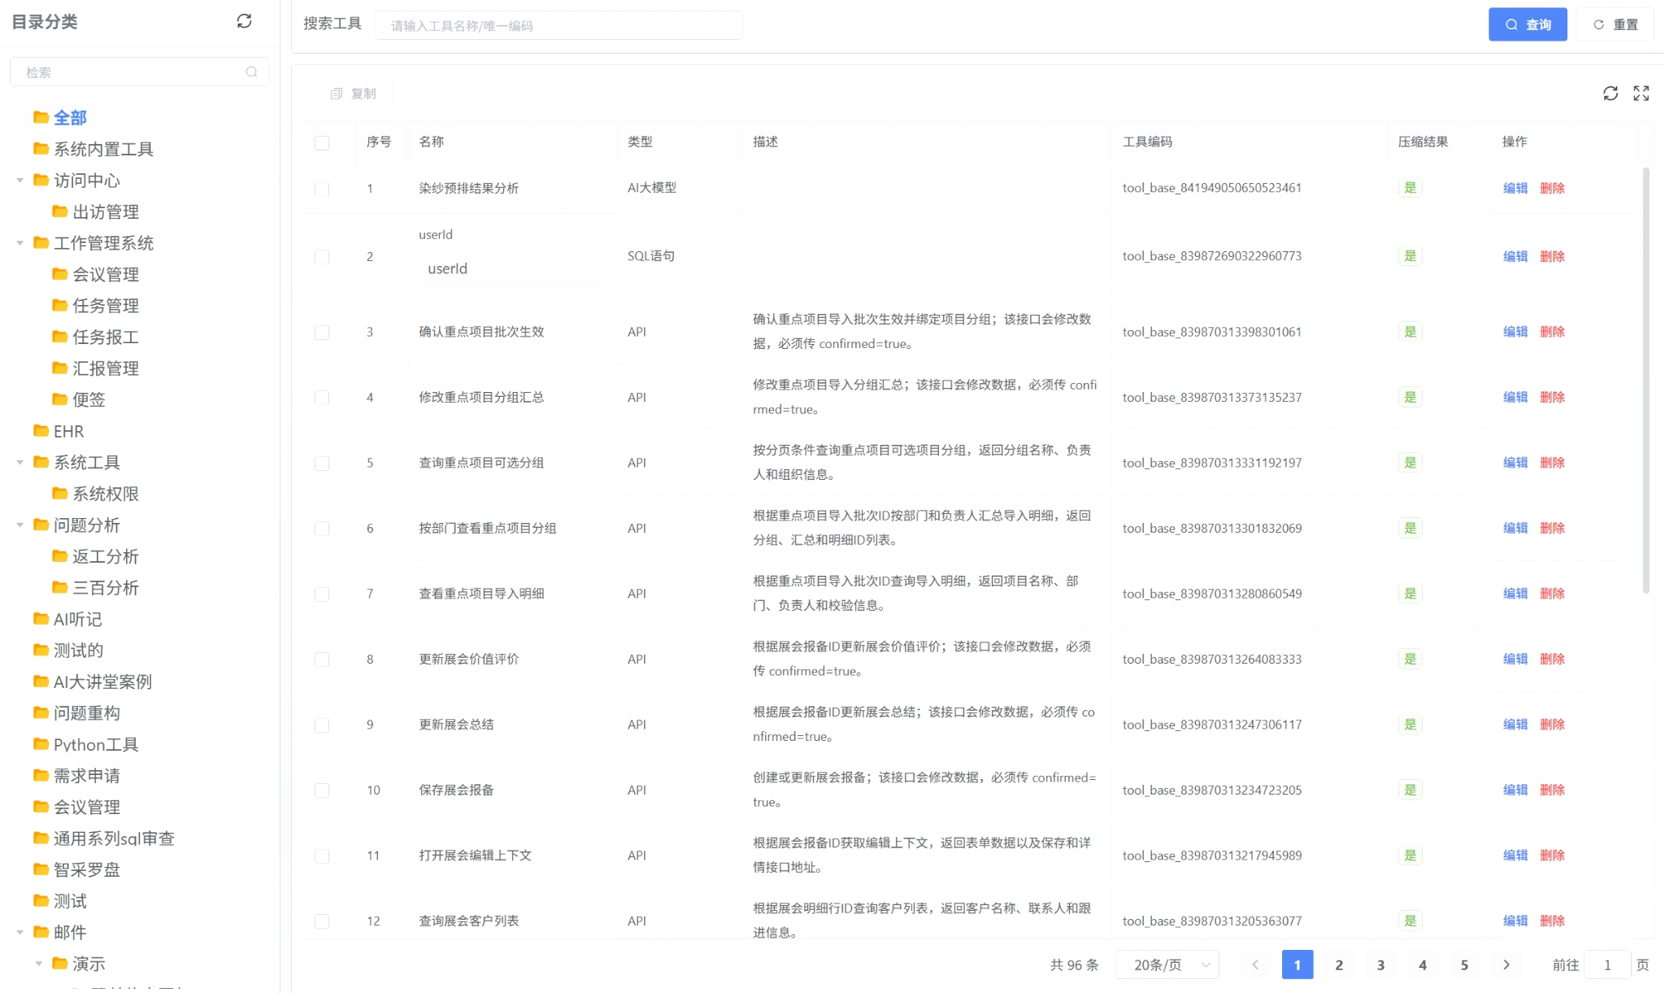
Task: Click the 重置 reset button
Action: [x=1615, y=24]
